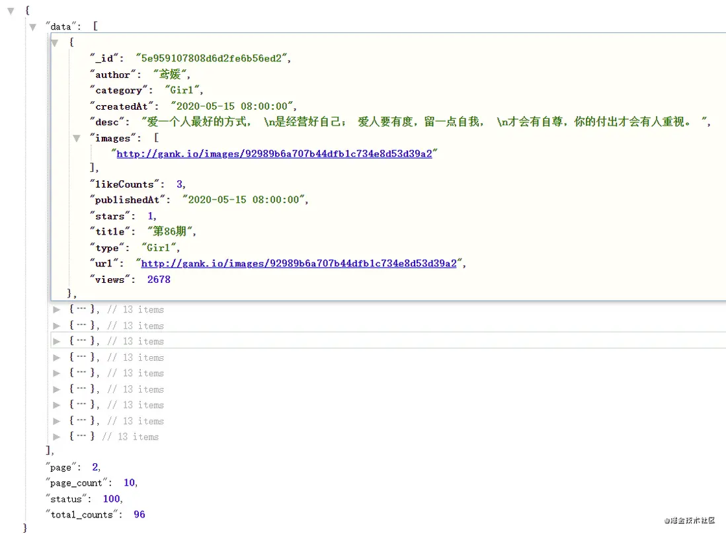
Task: Select the "createdAt" timestamp value
Action: 232,106
